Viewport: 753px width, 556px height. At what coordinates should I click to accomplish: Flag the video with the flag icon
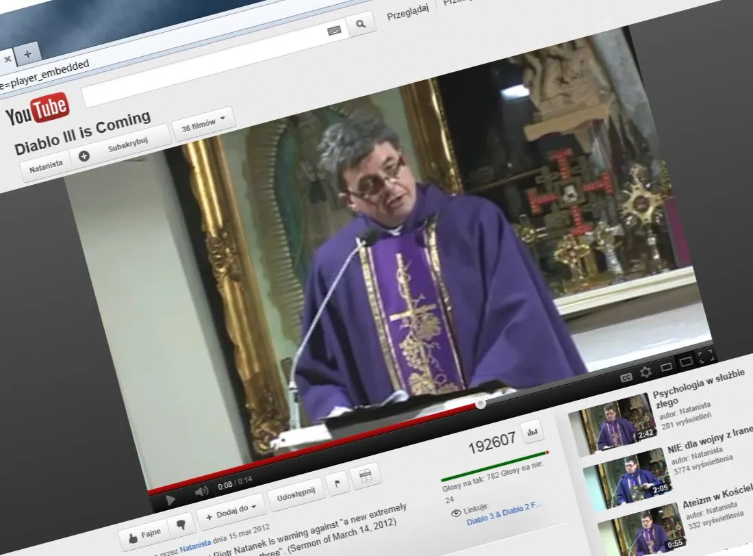click(x=337, y=481)
